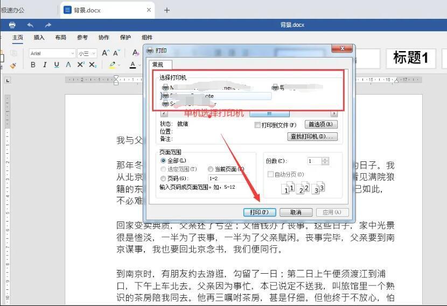This screenshot has height=306, width=447.
Task: Select the 当前页面 radio button
Action: [x=211, y=169]
